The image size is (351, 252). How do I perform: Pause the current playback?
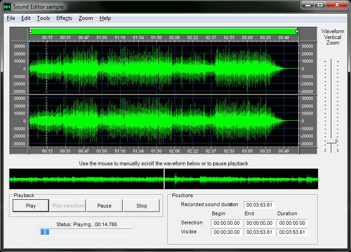[x=104, y=206]
